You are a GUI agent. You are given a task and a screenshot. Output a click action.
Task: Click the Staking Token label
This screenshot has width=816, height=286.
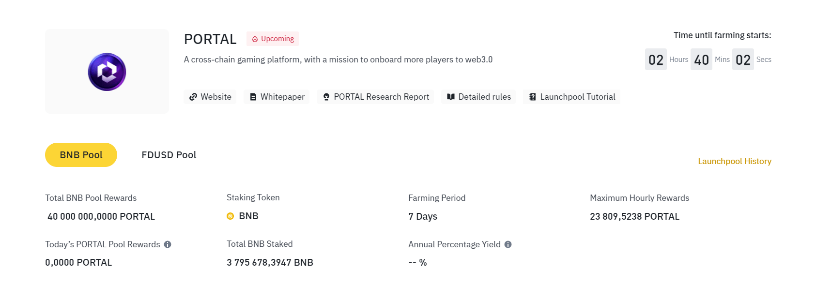point(253,197)
